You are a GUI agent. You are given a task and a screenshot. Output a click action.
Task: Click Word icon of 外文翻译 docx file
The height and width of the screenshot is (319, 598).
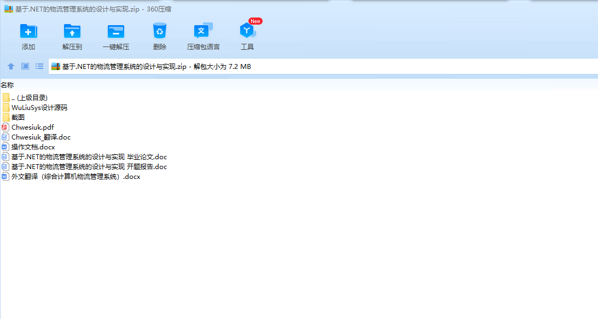click(x=5, y=177)
